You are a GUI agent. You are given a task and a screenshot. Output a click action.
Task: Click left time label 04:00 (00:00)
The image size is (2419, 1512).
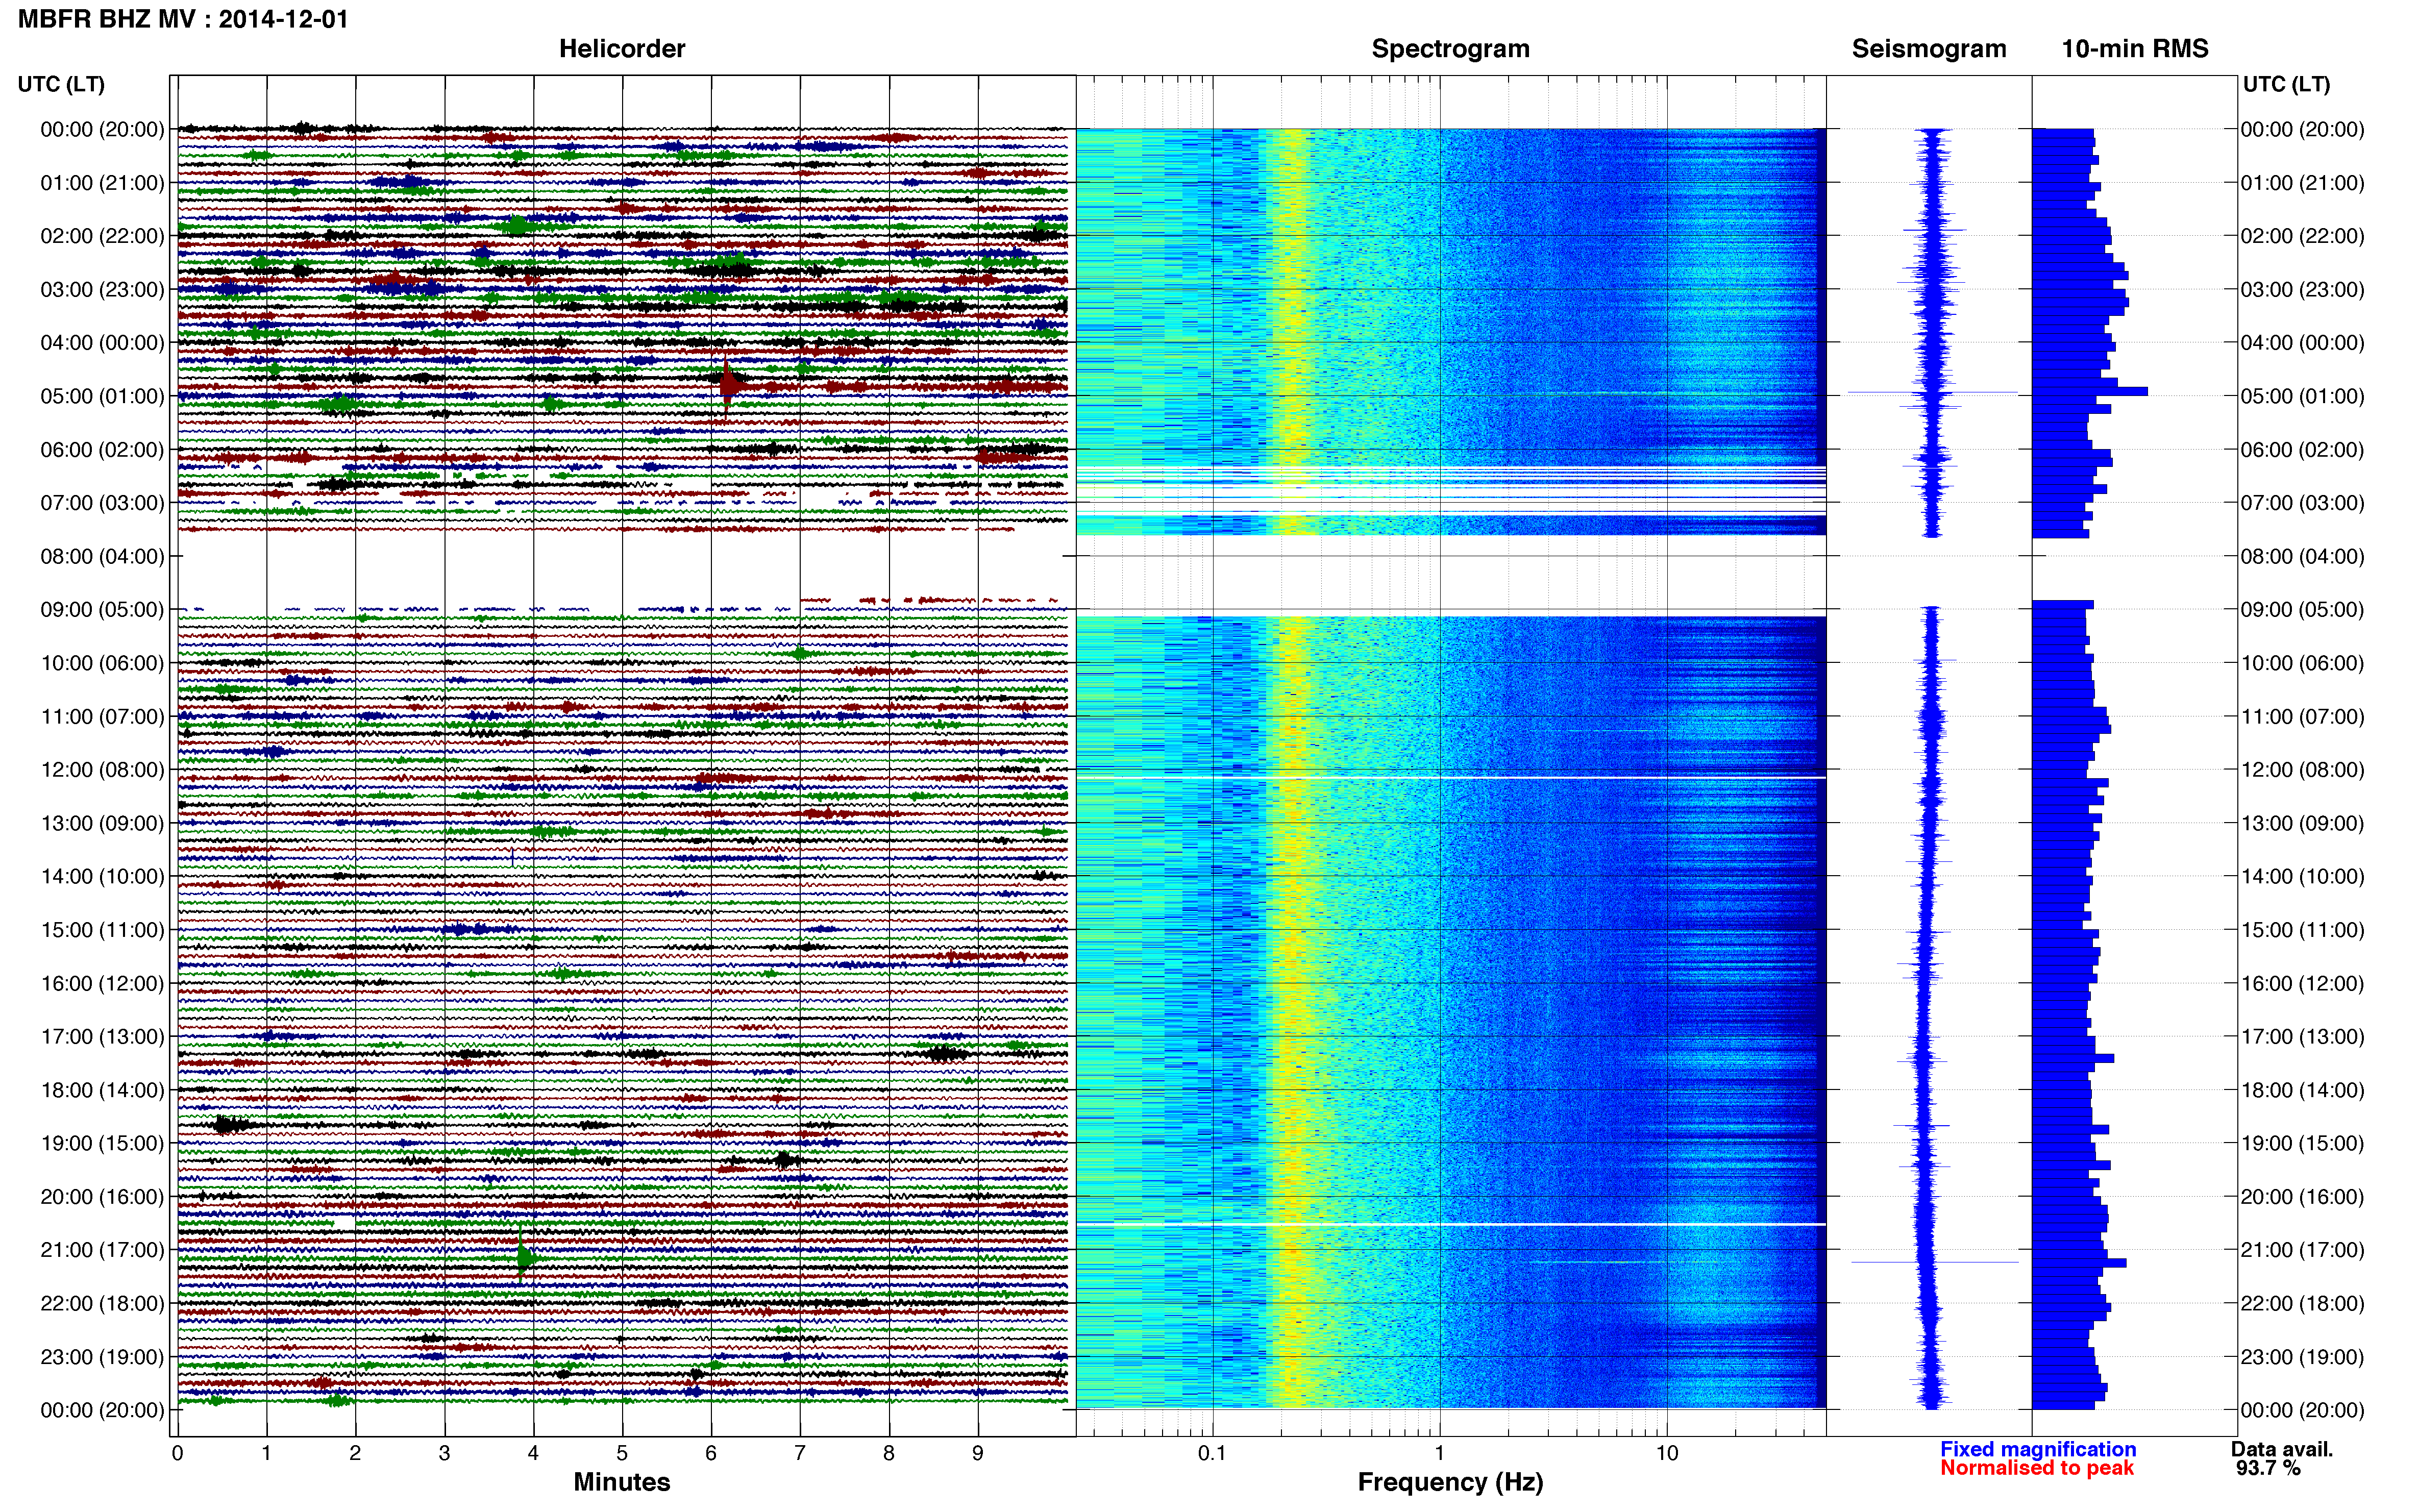(x=102, y=343)
